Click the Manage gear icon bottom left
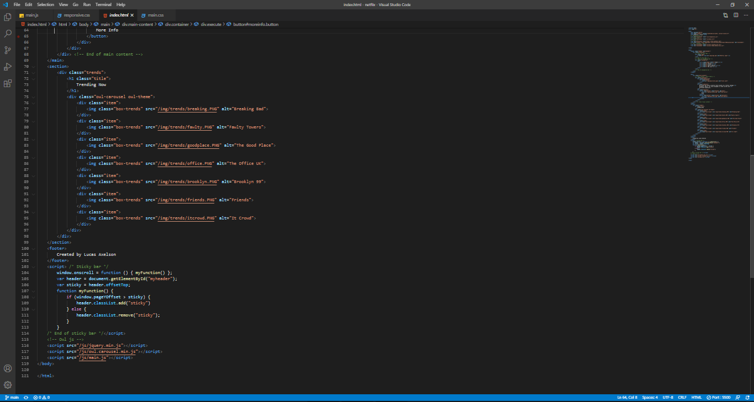754x402 pixels. pos(7,385)
